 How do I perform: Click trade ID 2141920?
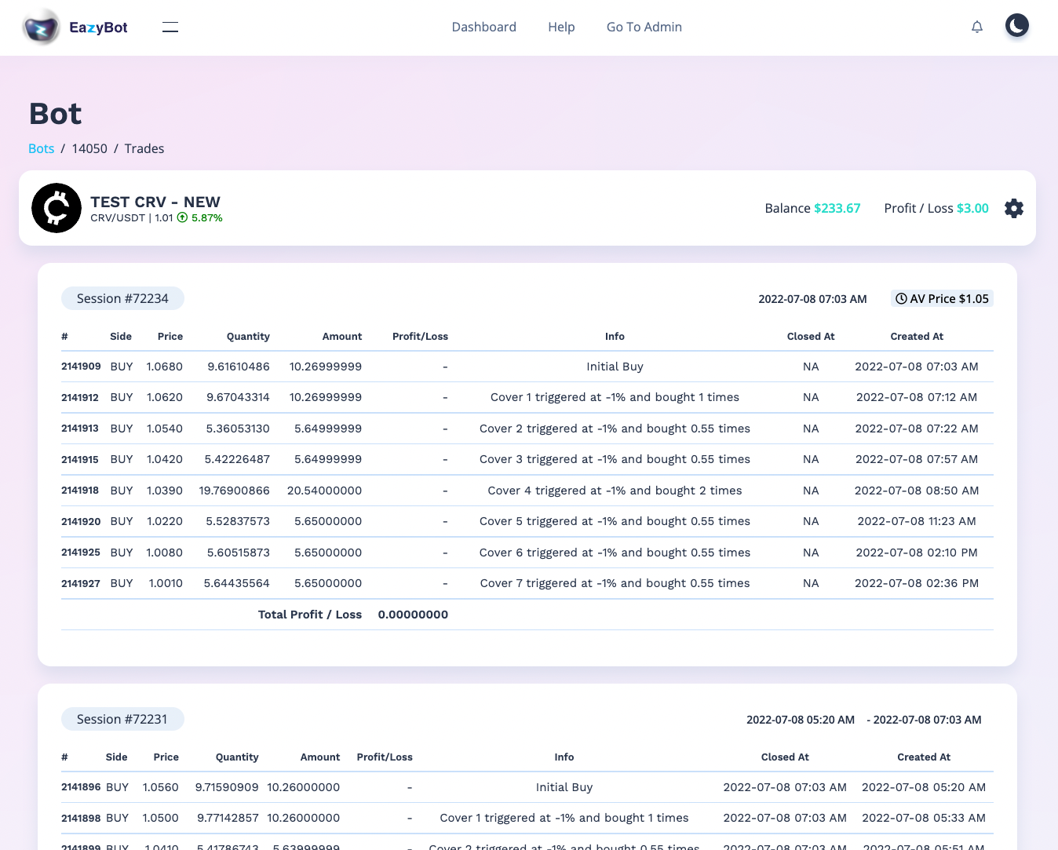point(81,521)
